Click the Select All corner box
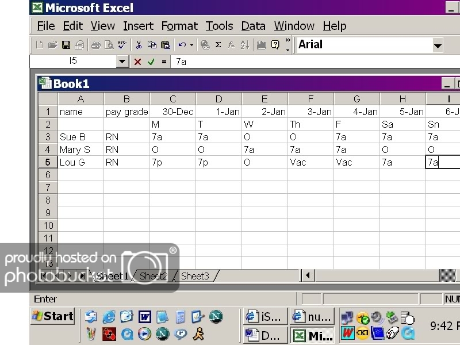 48,99
